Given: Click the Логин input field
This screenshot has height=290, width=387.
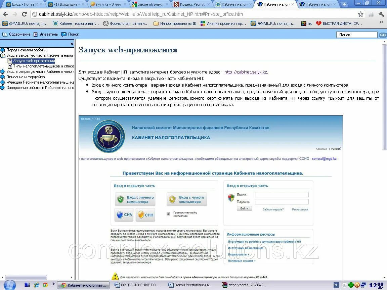Looking at the screenshot, I should [282, 195].
